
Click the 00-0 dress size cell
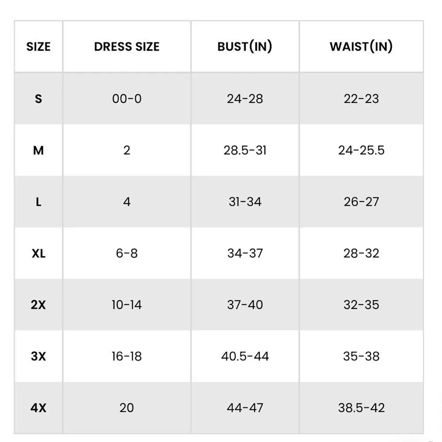[127, 99]
